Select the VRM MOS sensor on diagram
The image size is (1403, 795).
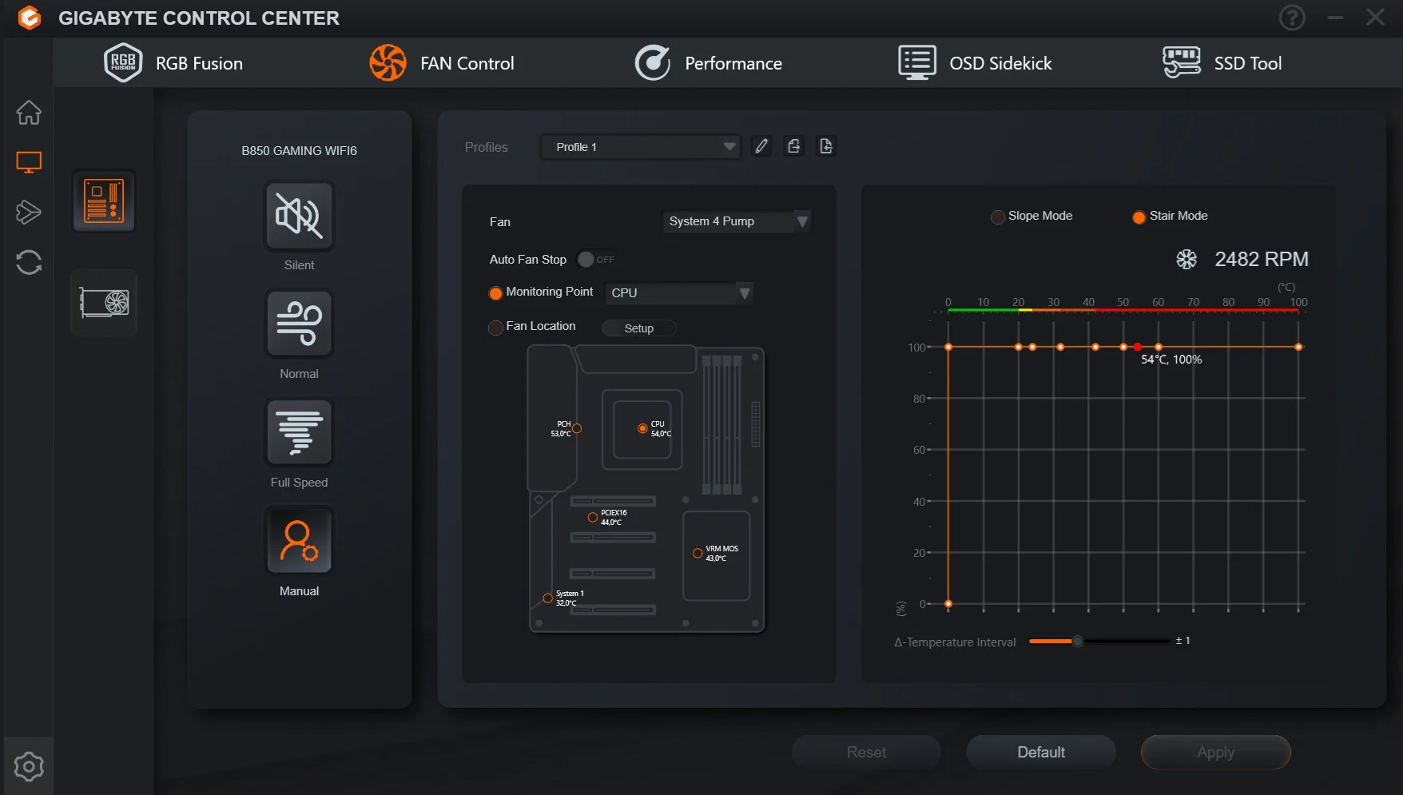tap(698, 553)
